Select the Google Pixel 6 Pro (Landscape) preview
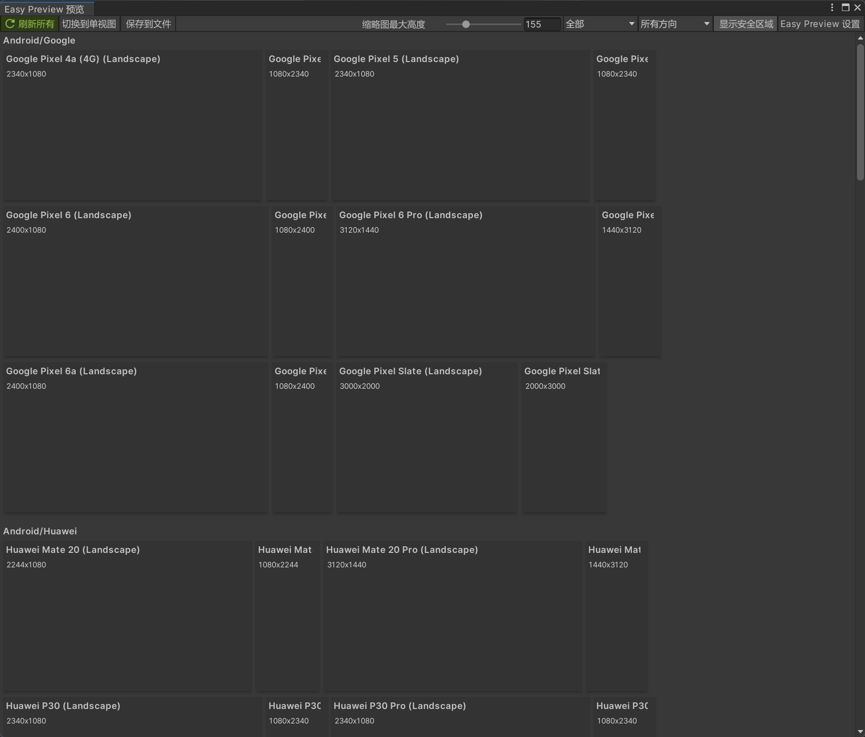This screenshot has height=737, width=865. tap(465, 280)
